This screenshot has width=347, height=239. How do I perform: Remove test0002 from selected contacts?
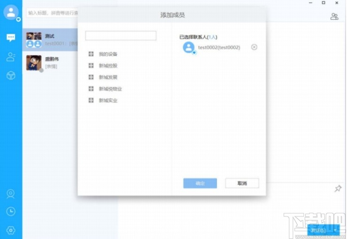coord(254,47)
